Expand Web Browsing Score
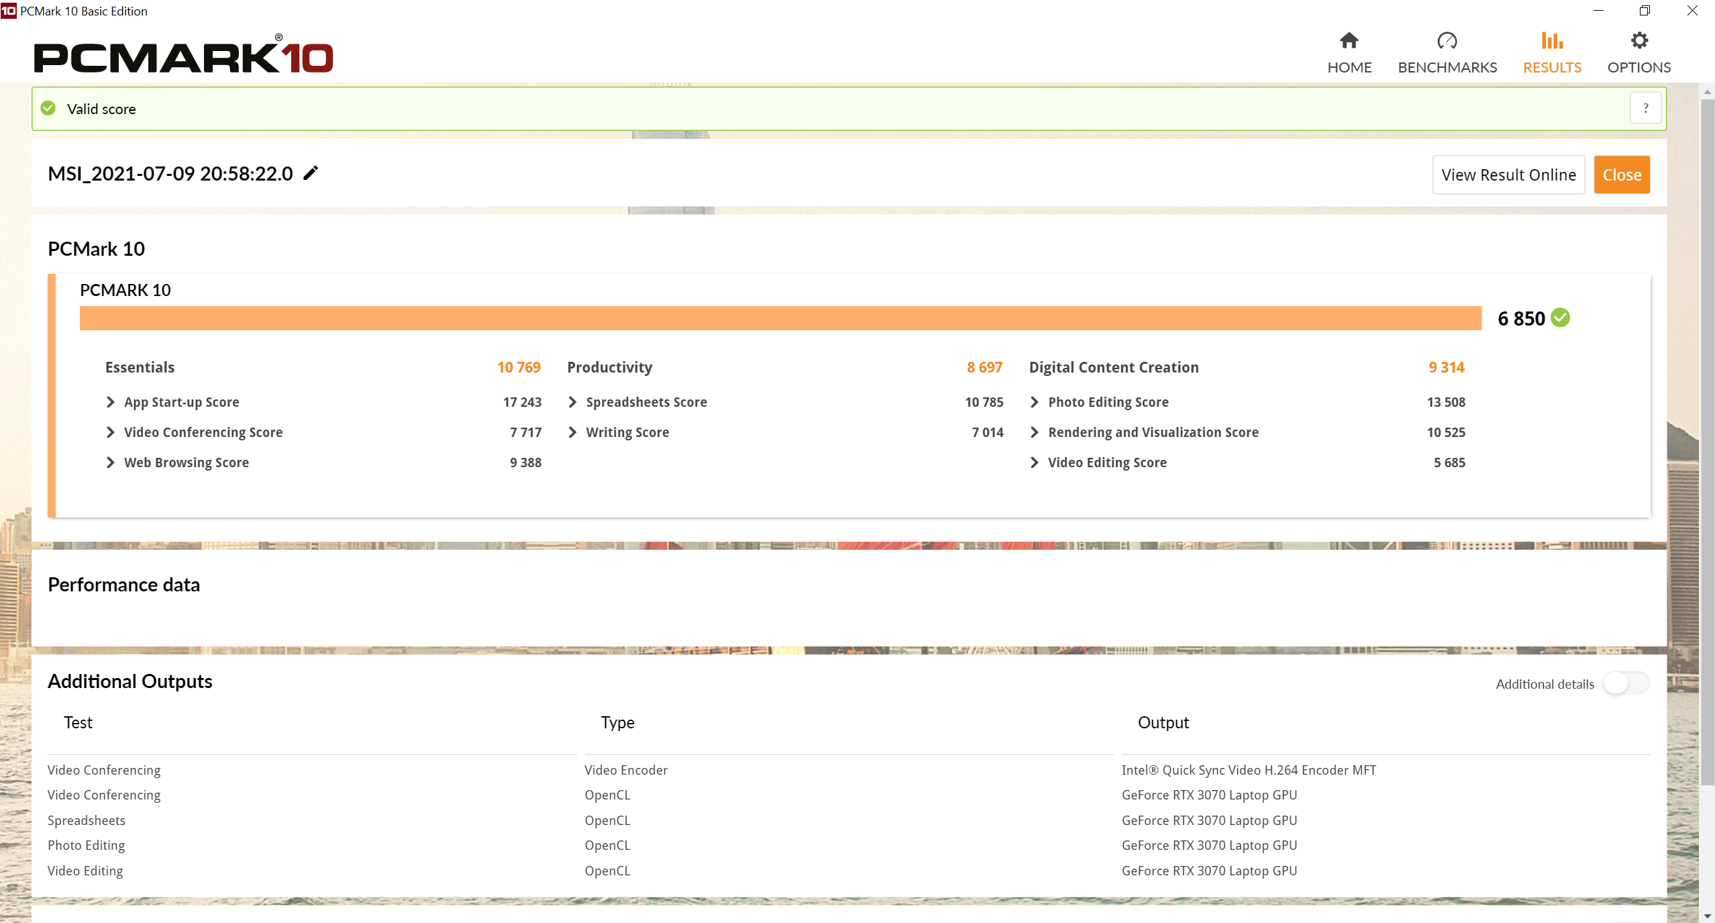The width and height of the screenshot is (1715, 923). click(x=111, y=463)
